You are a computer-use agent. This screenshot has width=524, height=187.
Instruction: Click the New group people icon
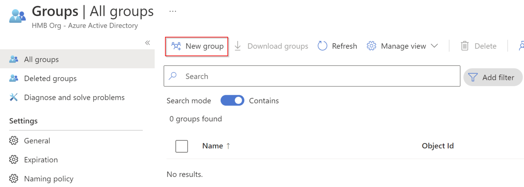[x=176, y=46]
